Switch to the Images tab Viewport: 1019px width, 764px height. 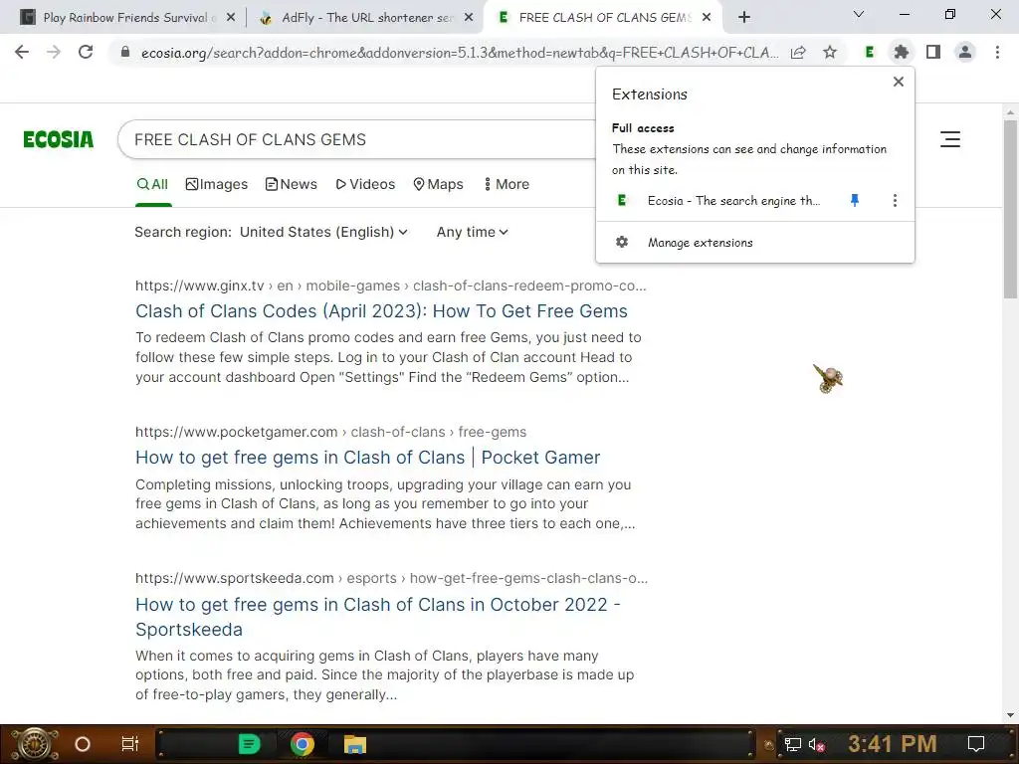click(216, 184)
